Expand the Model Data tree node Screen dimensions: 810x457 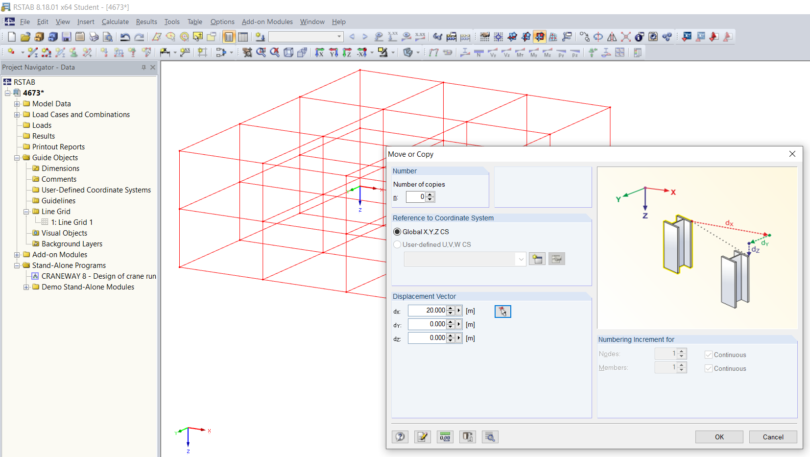(17, 104)
